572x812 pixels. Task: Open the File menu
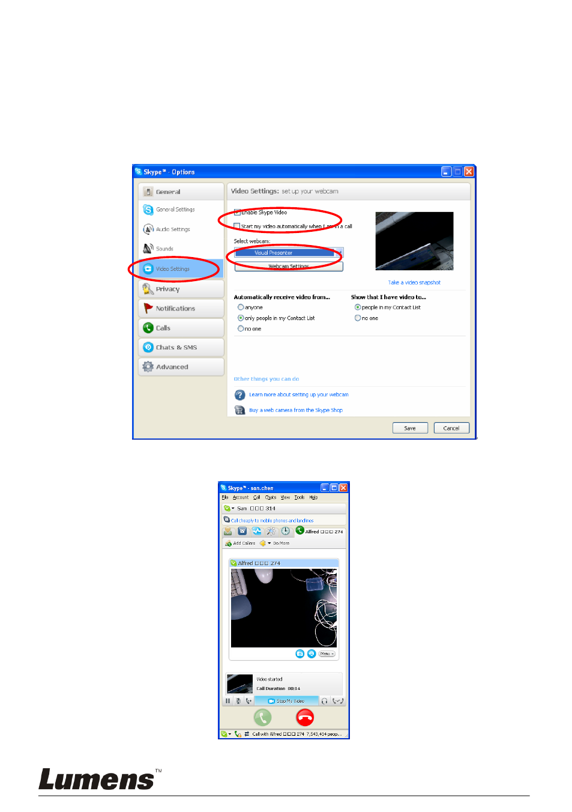(225, 497)
